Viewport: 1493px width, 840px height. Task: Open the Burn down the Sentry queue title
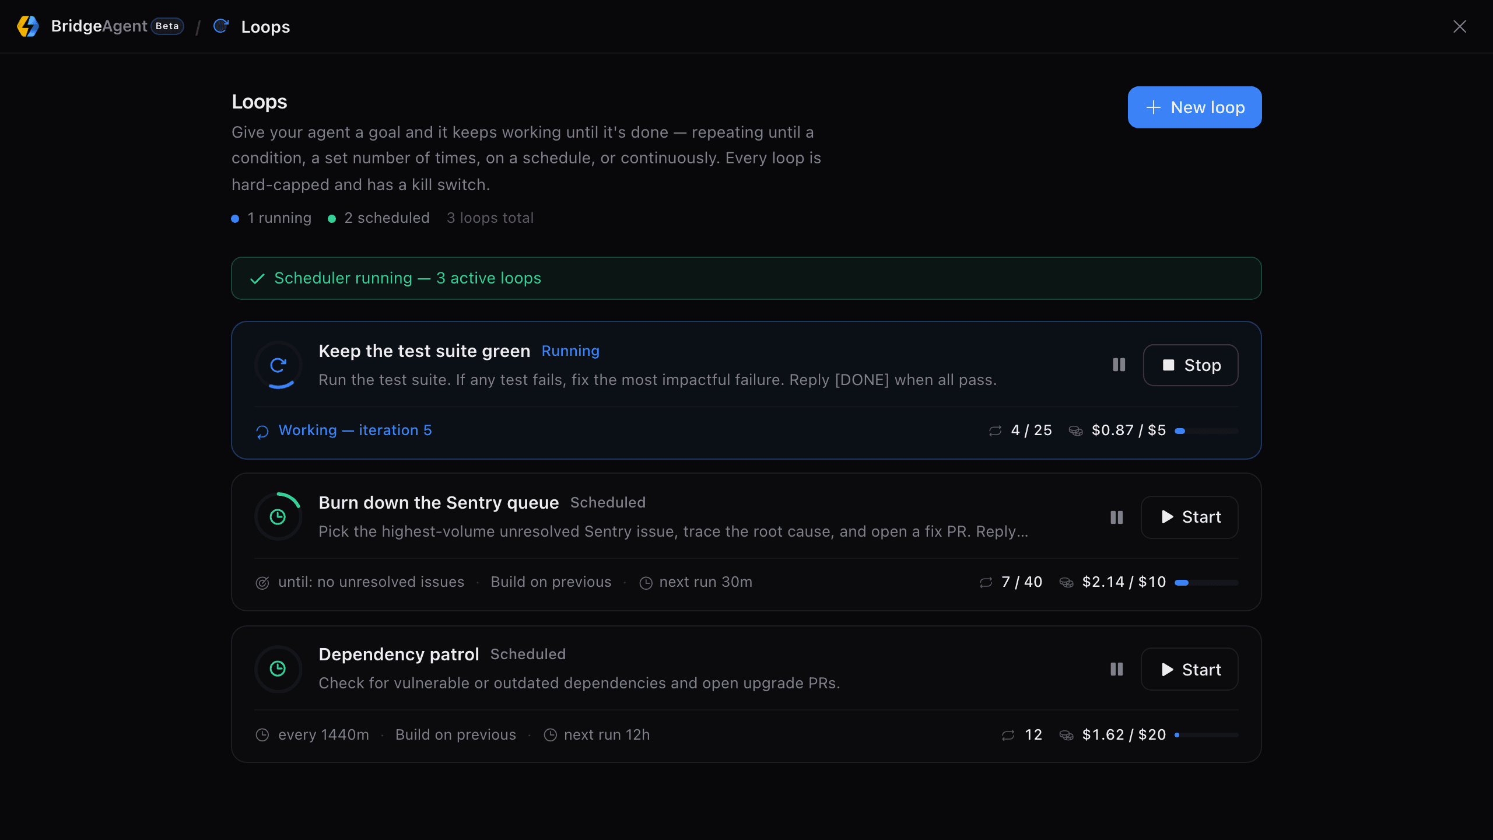tap(439, 503)
